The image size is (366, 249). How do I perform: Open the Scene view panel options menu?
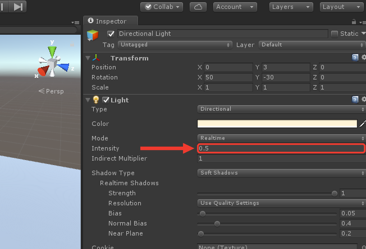75,22
